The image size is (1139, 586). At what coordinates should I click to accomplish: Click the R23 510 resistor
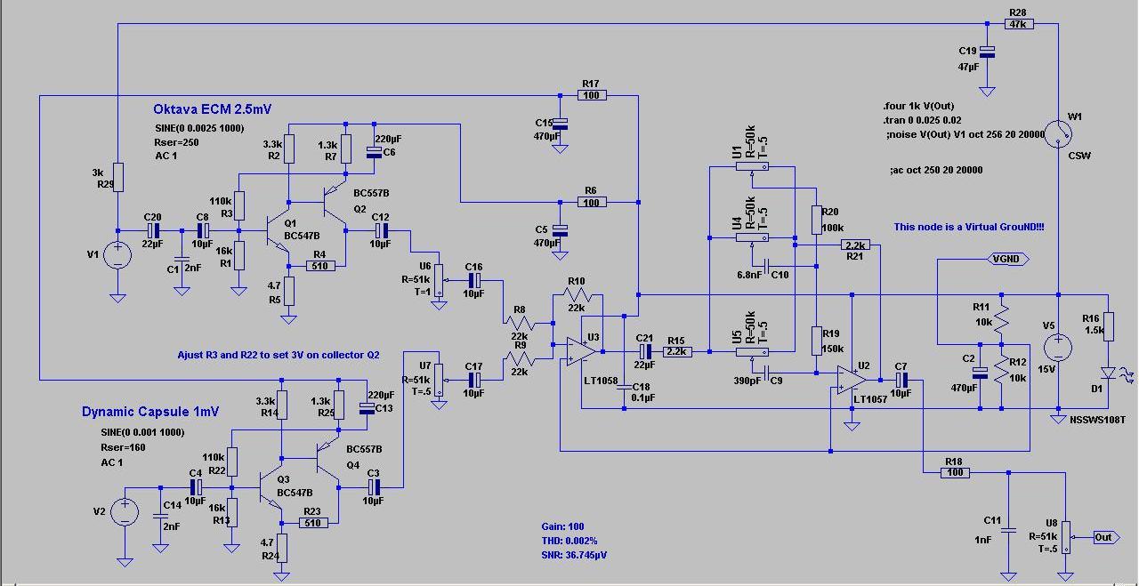pos(313,523)
